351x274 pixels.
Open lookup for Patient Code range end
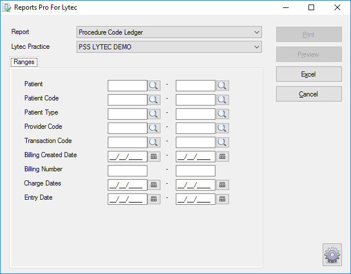coord(222,100)
